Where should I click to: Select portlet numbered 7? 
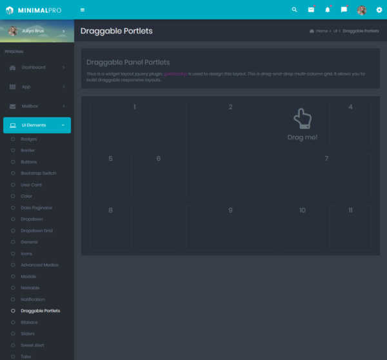coord(326,175)
